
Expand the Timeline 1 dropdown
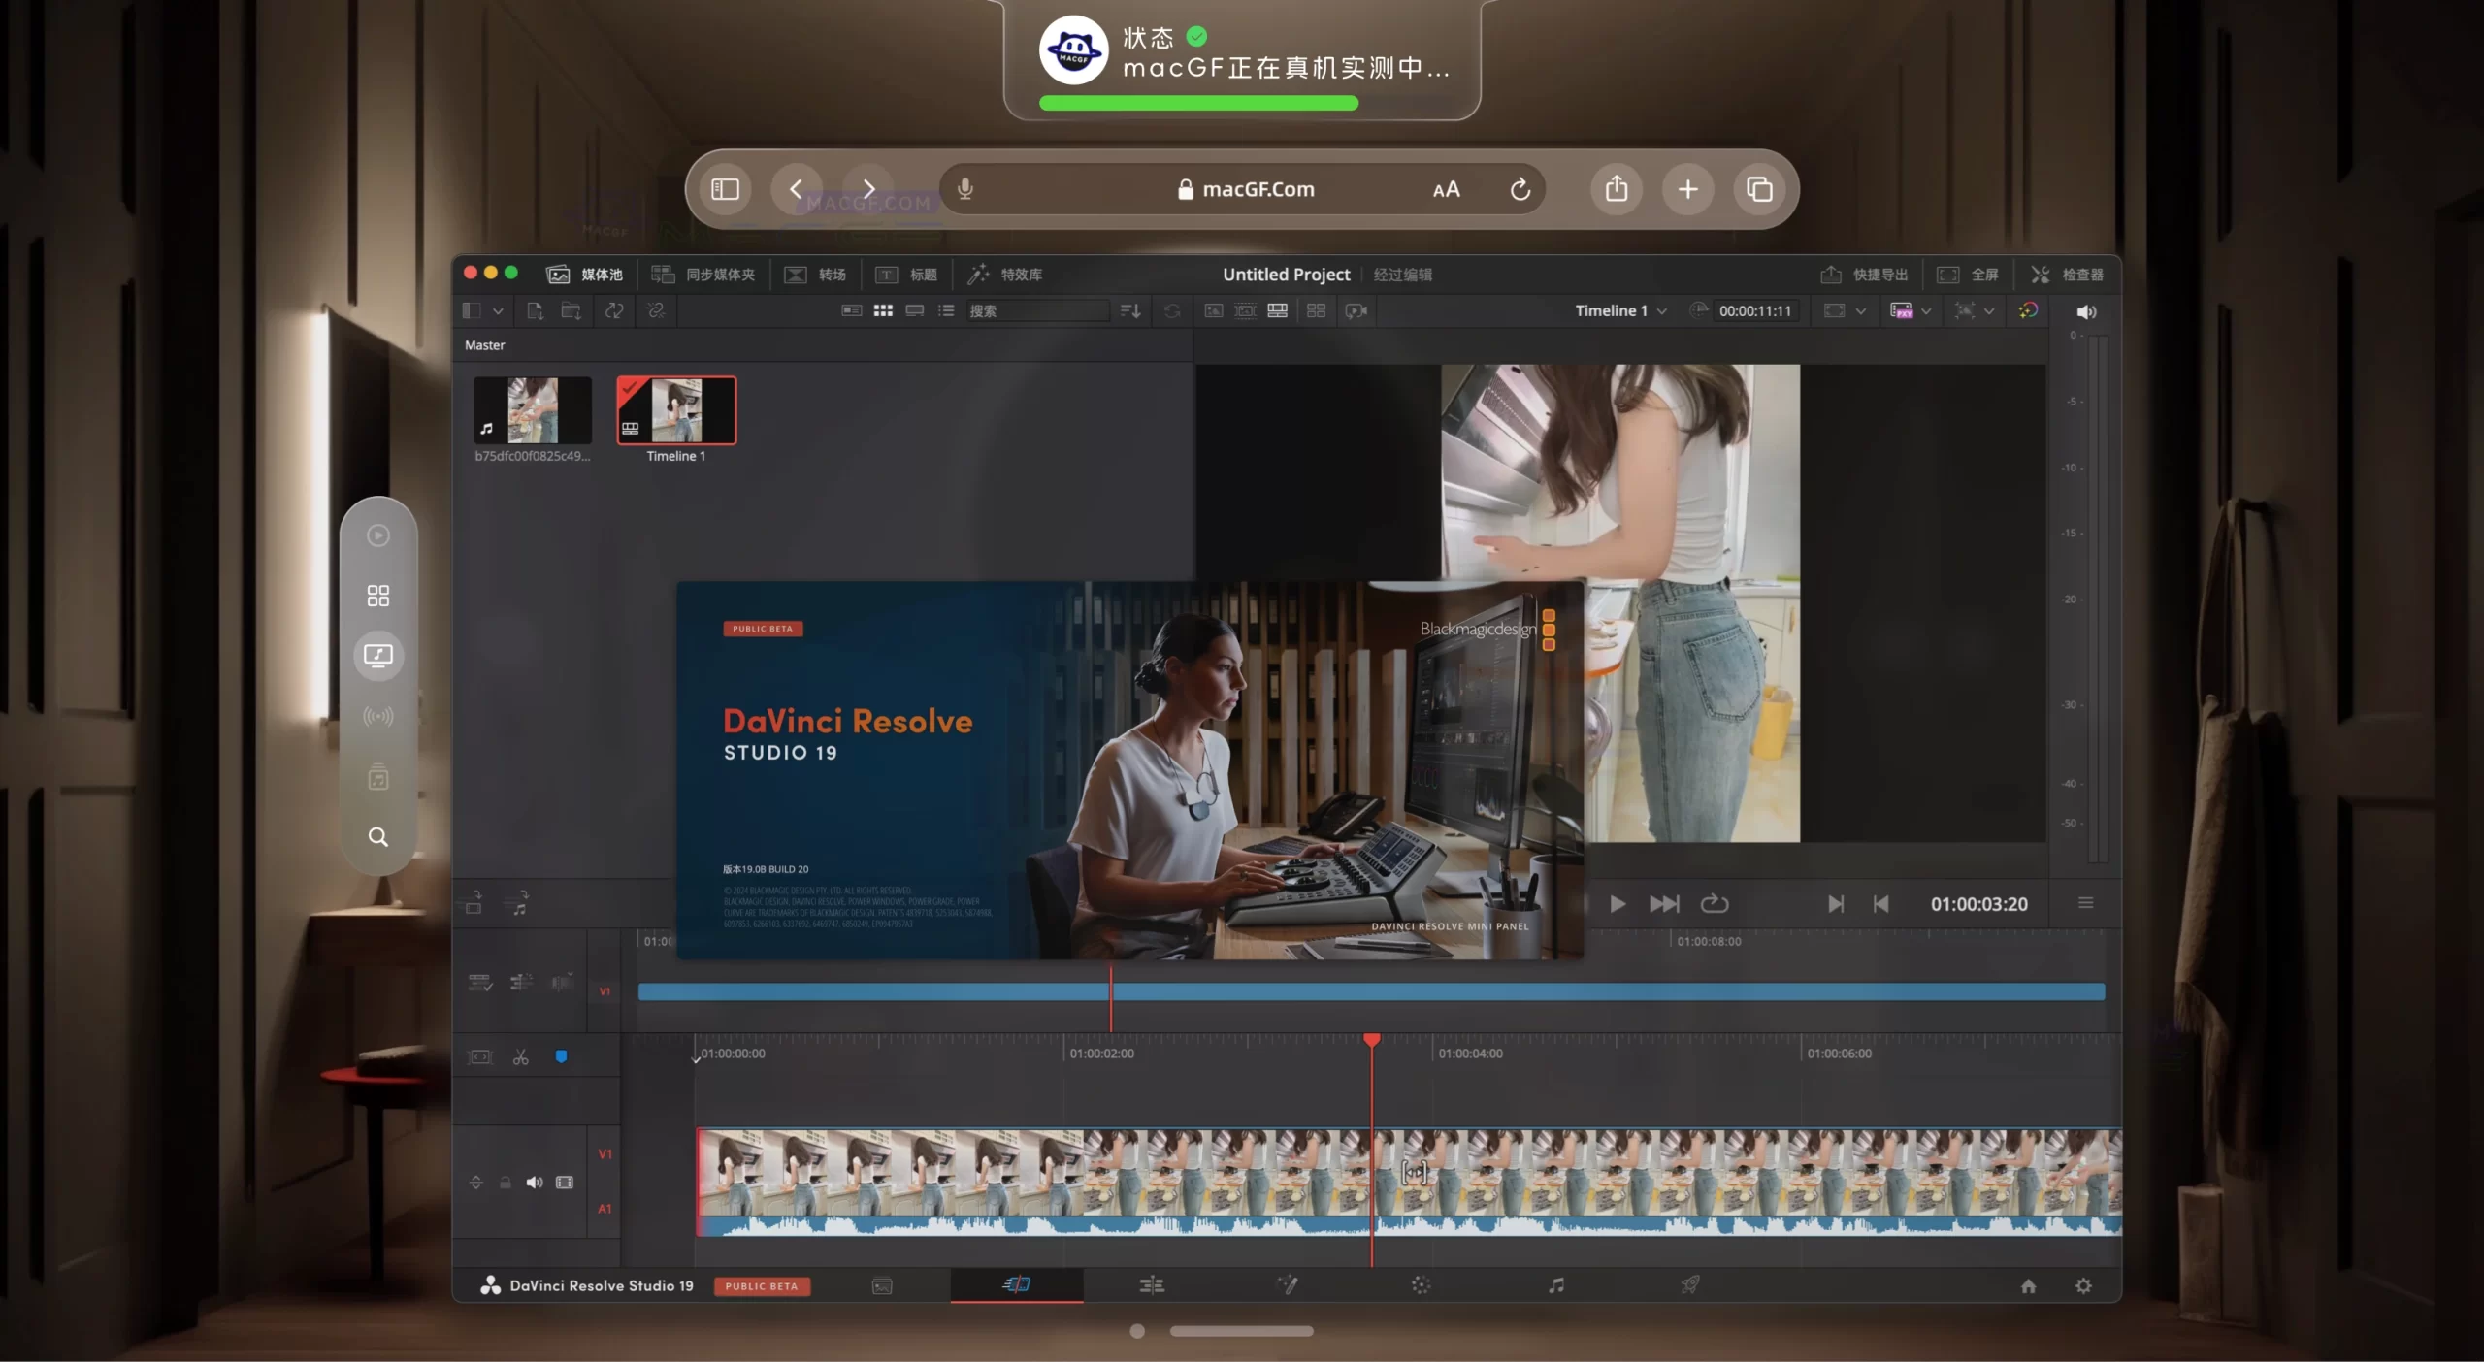click(x=1659, y=310)
